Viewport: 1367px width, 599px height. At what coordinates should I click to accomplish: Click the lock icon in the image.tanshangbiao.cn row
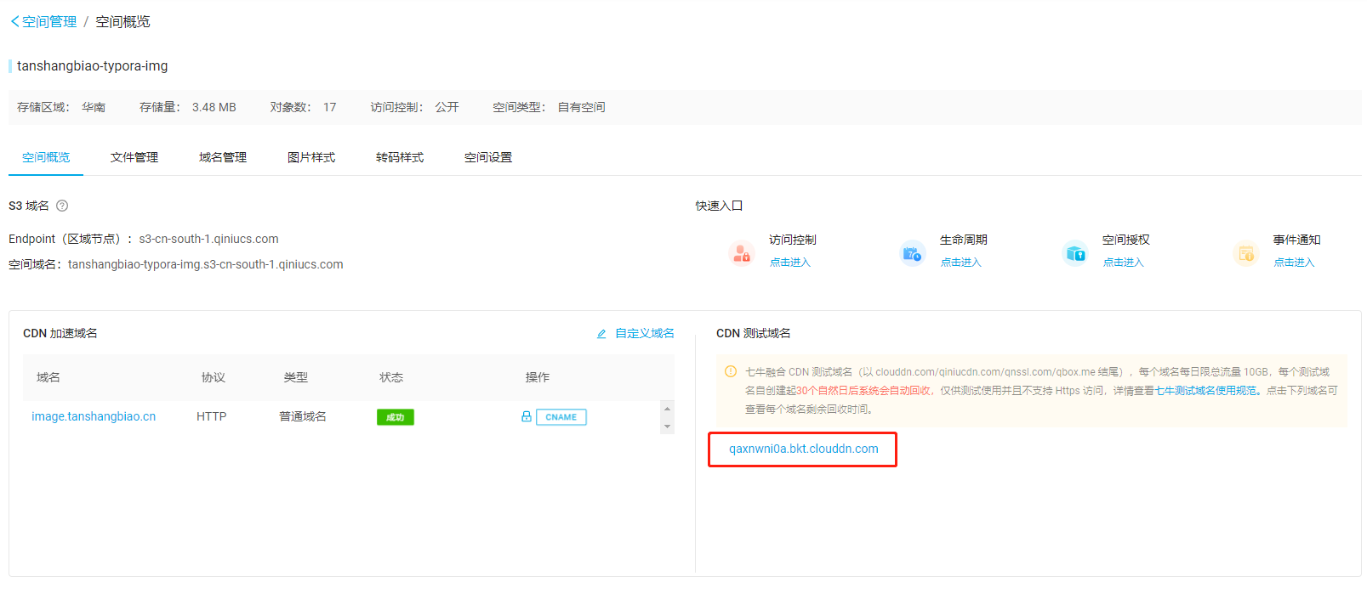click(527, 416)
